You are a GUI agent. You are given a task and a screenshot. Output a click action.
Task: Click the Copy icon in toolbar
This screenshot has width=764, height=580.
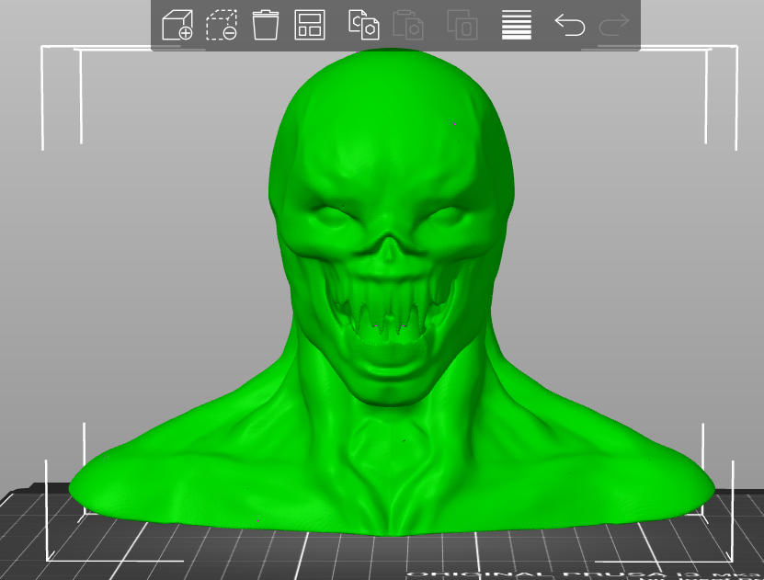[363, 25]
